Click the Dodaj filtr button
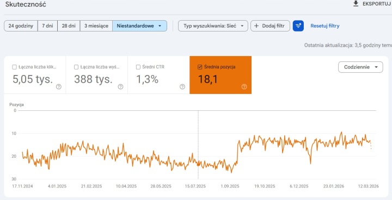 (x=270, y=26)
